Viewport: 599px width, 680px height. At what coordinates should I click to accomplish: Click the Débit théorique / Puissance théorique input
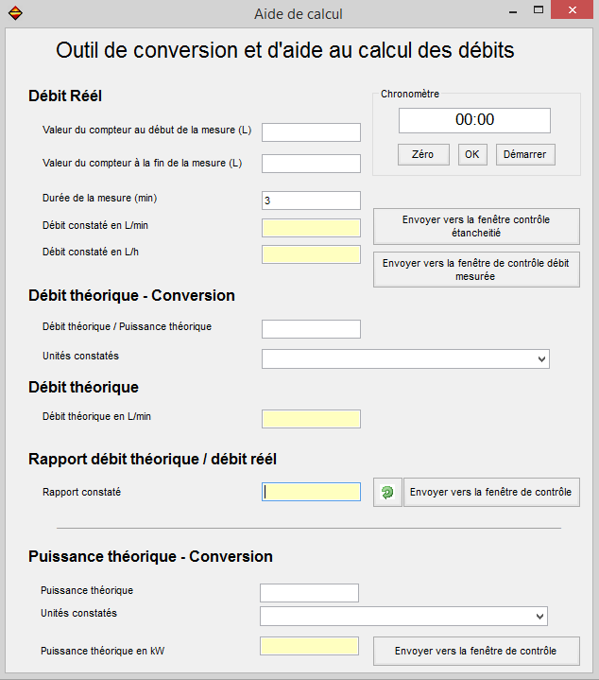[x=311, y=329]
